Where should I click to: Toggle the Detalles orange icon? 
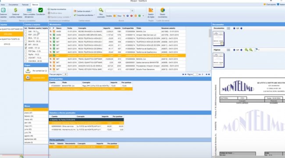click(114, 16)
